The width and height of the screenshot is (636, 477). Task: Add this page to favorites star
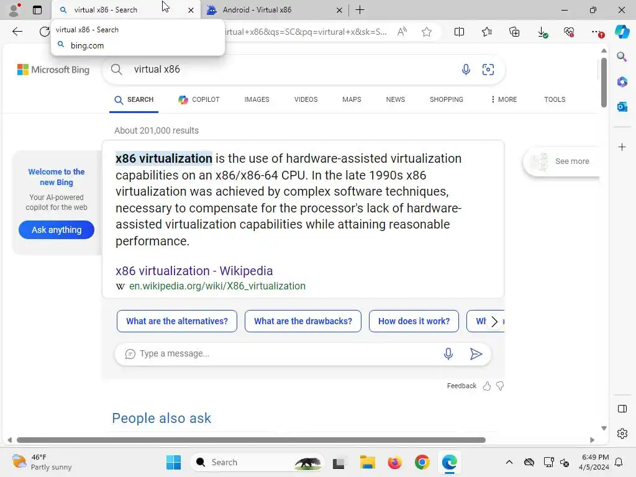click(x=426, y=32)
